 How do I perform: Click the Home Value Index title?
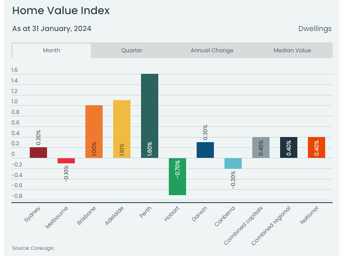coord(61,11)
